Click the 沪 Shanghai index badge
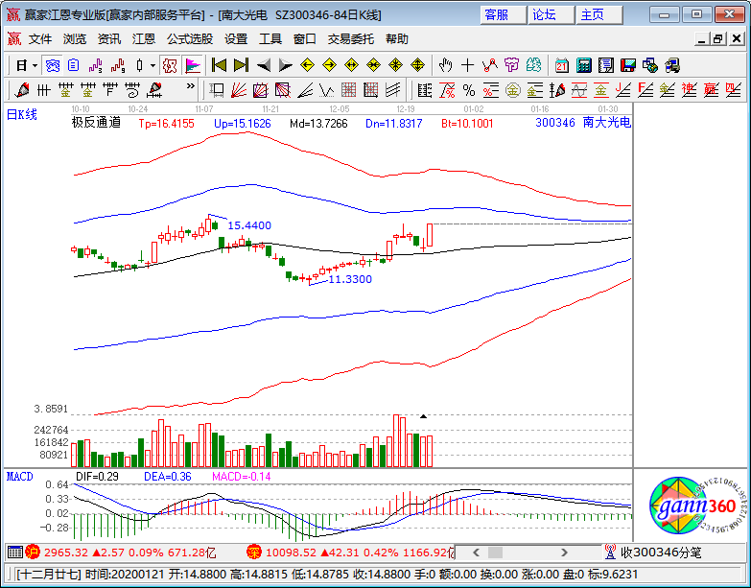Viewport: 751px width, 588px height. click(x=33, y=553)
